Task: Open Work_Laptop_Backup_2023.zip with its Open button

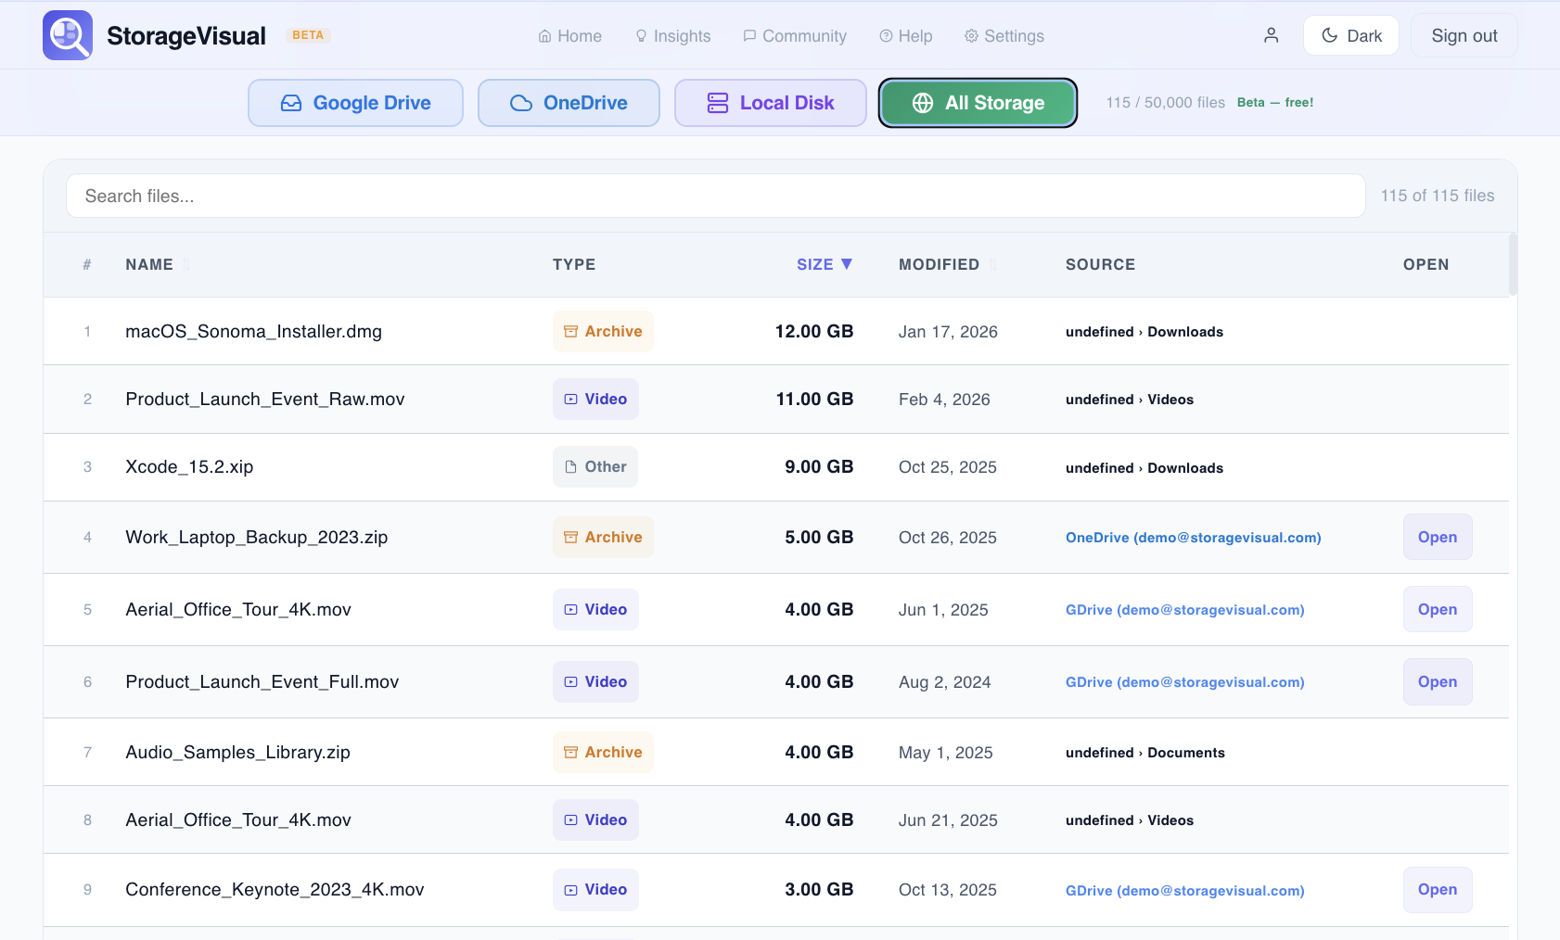Action: pos(1438,537)
